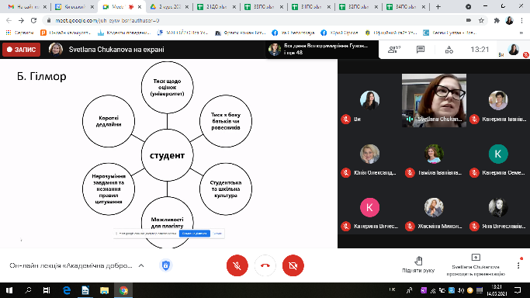
Task: Expand the hidden bookmarks overflow chevron
Action: pos(521,33)
